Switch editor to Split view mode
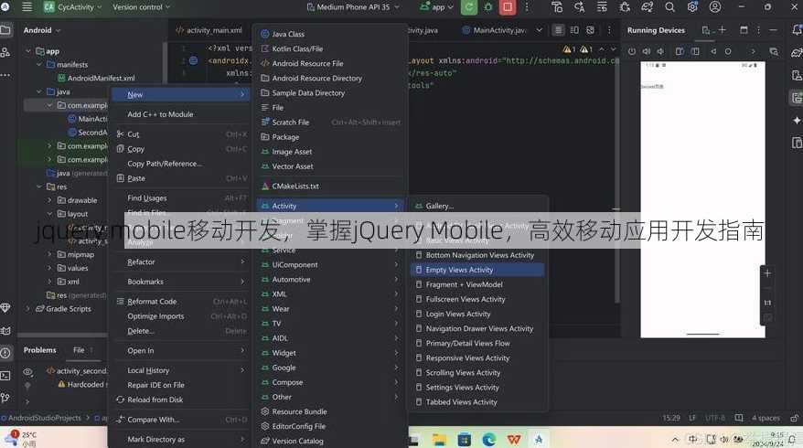Screen dimensions: 803x448 pos(574,30)
